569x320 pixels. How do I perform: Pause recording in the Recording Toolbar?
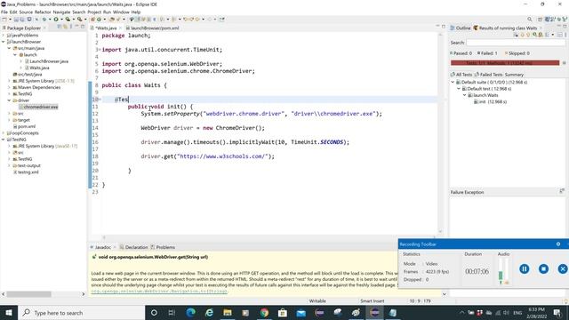[x=524, y=268]
